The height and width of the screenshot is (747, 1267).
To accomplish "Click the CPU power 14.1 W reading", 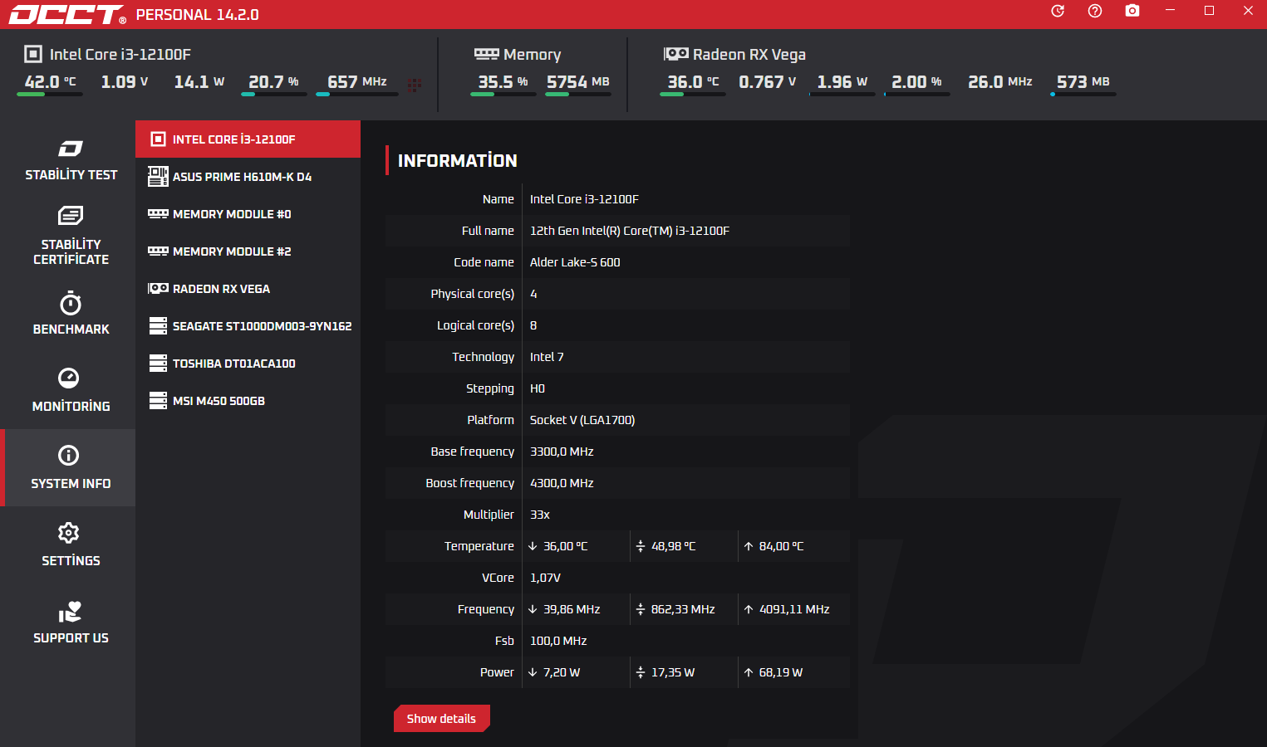I will [x=199, y=81].
